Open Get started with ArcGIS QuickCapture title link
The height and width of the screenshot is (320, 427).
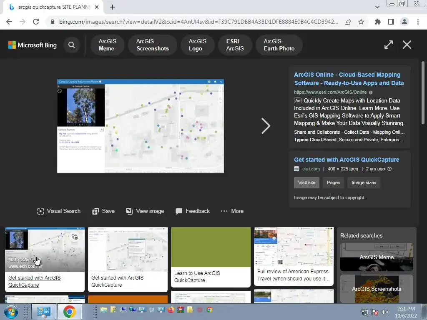(347, 160)
